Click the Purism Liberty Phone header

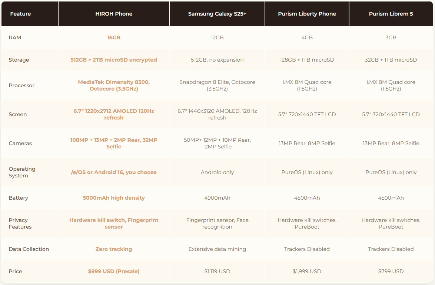pos(307,14)
